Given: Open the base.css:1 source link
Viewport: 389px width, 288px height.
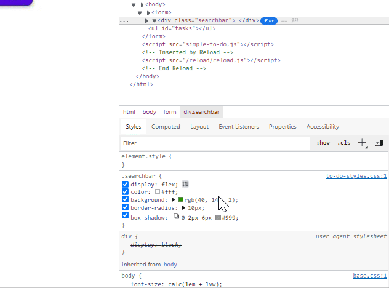Looking at the screenshot, I should 370,276.
